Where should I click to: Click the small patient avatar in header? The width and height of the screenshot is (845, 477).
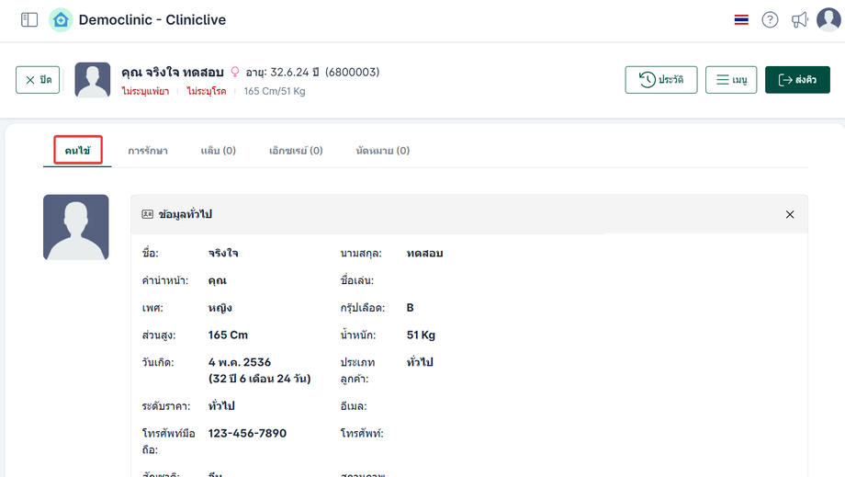[x=93, y=80]
